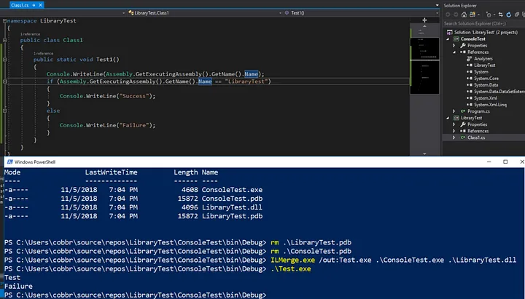Click Forward button in Solution Explorer toolbar
525x299 pixels.
click(x=456, y=15)
